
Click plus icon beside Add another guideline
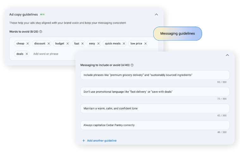(x=83, y=141)
